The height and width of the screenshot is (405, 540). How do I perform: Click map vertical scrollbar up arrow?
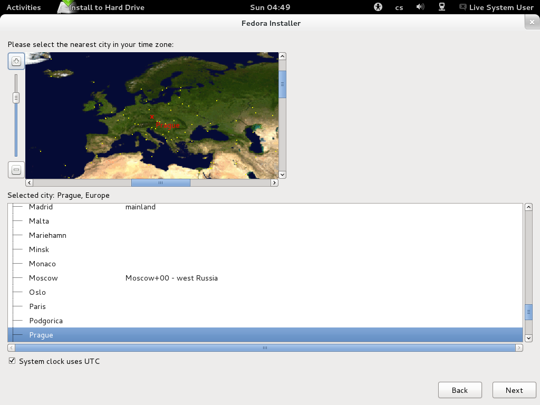(283, 56)
